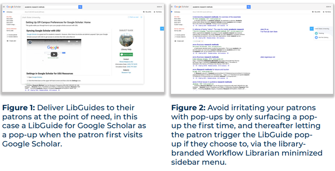Click the Library Help round profile photo
The width and height of the screenshot is (335, 171).
tap(126, 40)
